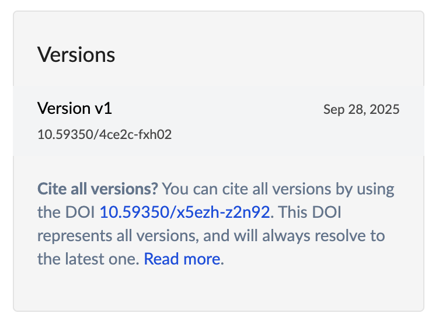Screen dimensions: 439x320
Task: Click the bold "Cite all versions?" text
Action: click(x=97, y=189)
